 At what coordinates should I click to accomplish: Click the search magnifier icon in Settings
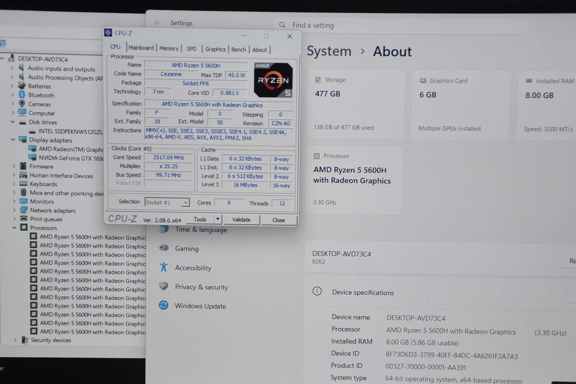coord(282,25)
